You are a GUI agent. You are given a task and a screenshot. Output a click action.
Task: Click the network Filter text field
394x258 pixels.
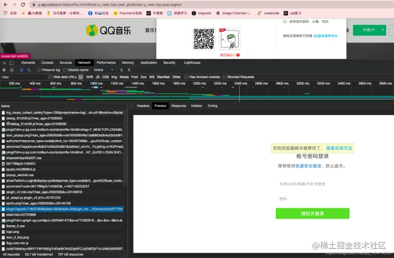click(24, 77)
